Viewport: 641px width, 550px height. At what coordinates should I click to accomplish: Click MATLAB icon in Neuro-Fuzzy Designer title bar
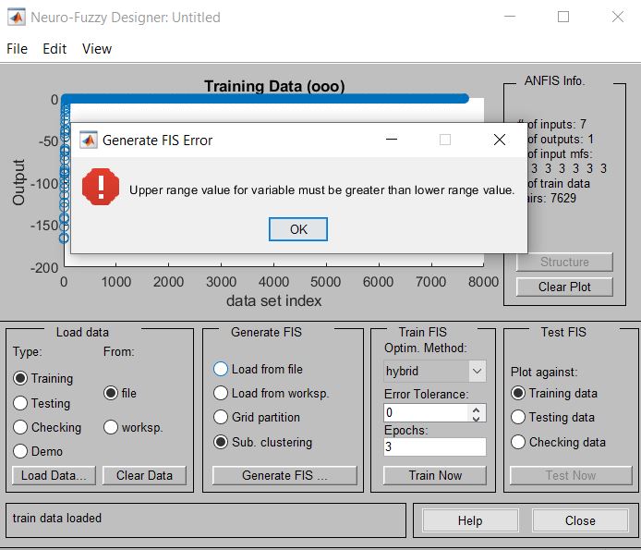(x=17, y=18)
